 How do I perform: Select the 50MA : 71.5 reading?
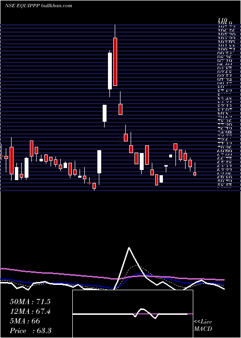(x=30, y=302)
